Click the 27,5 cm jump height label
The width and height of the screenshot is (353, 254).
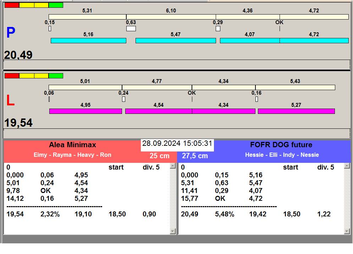tap(195, 156)
